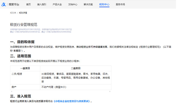Open 小程序企业经营类目与资质要求 link
The height and width of the screenshot is (104, 187).
pos(72,101)
